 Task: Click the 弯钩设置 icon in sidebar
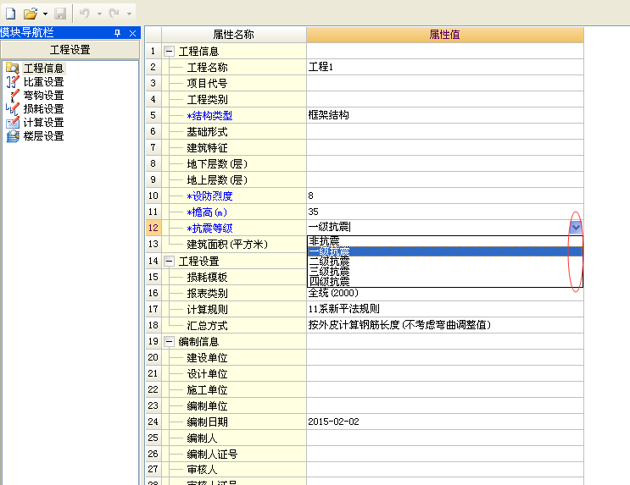point(14,96)
